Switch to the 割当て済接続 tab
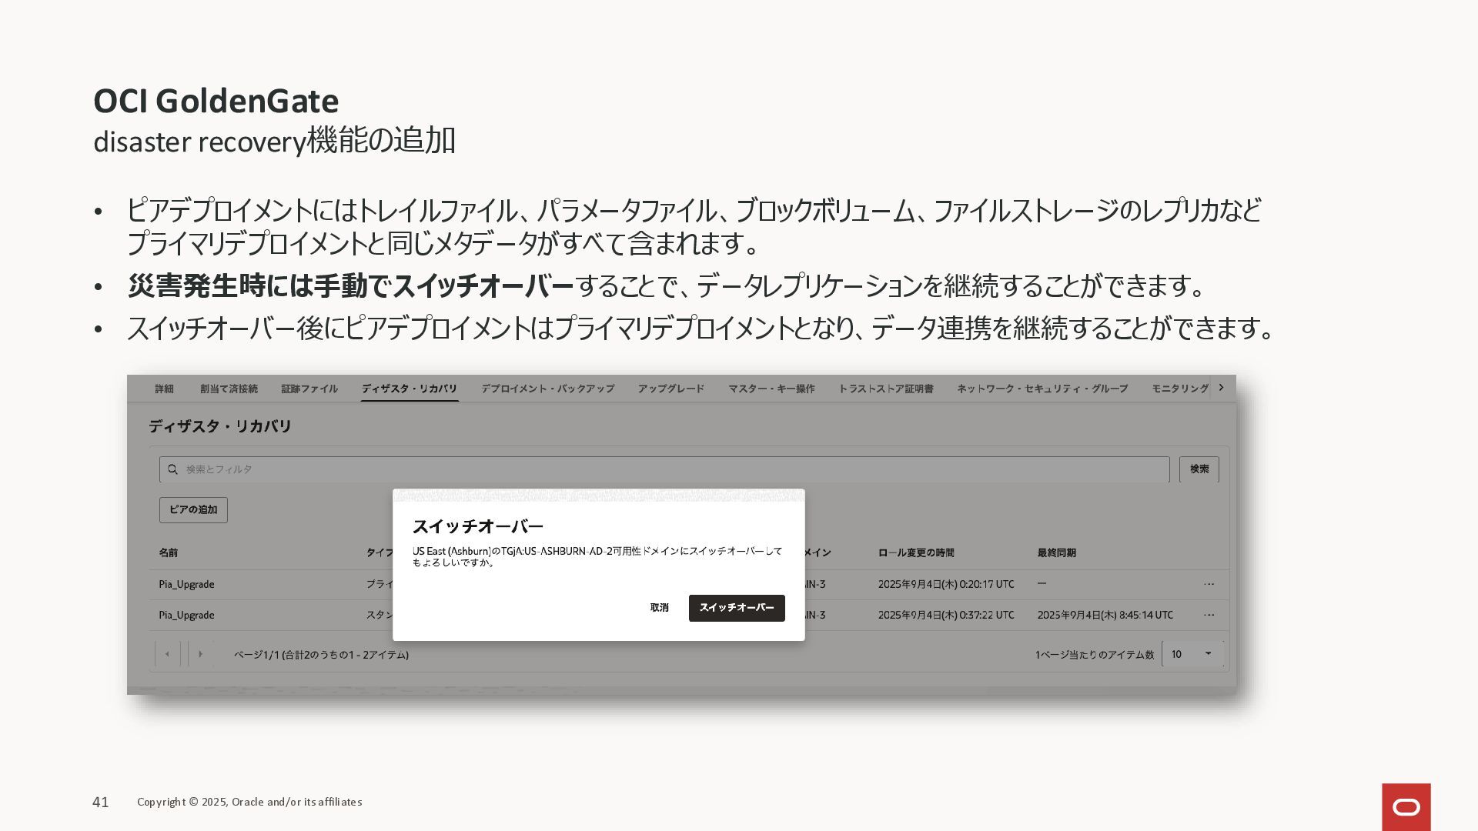Screen dimensions: 1478x831 coord(229,389)
